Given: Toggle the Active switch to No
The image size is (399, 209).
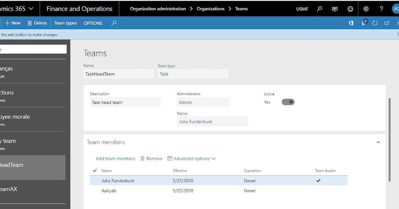Looking at the screenshot, I should pyautogui.click(x=288, y=102).
